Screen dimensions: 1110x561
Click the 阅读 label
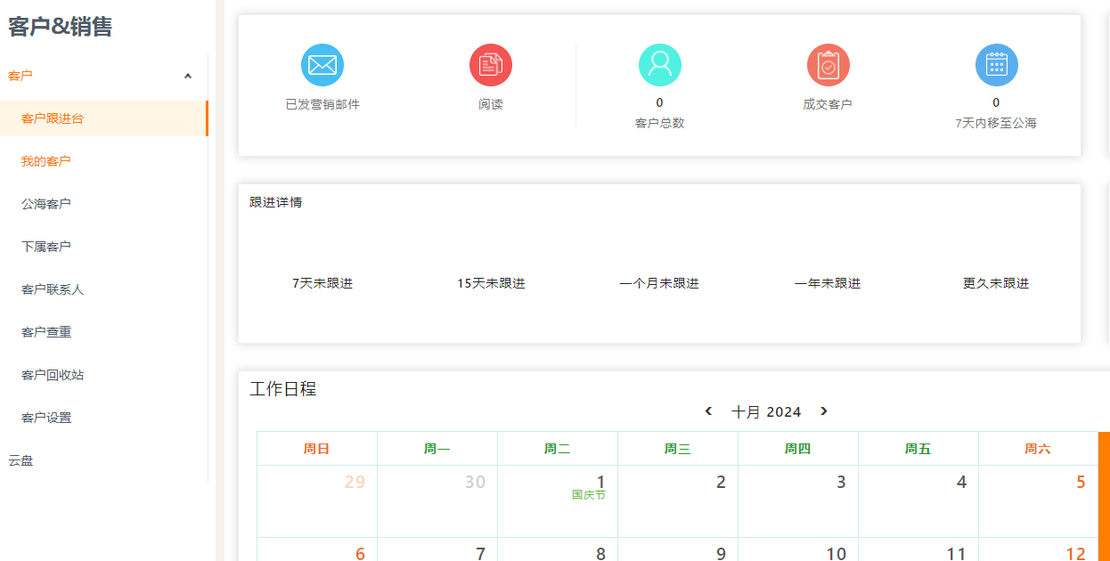[491, 104]
